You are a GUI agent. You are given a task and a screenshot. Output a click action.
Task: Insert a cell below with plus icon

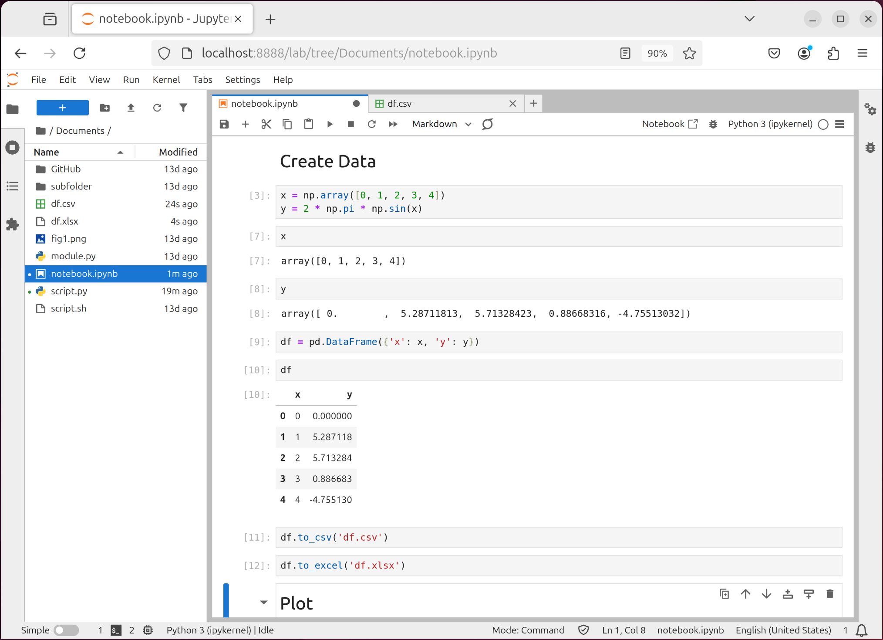pos(246,124)
